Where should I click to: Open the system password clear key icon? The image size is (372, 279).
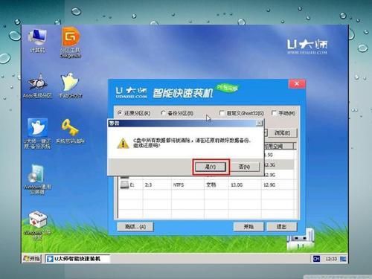coord(70,131)
